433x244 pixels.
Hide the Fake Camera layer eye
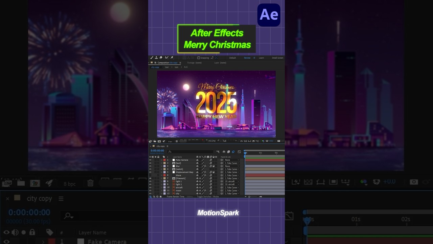click(x=150, y=160)
